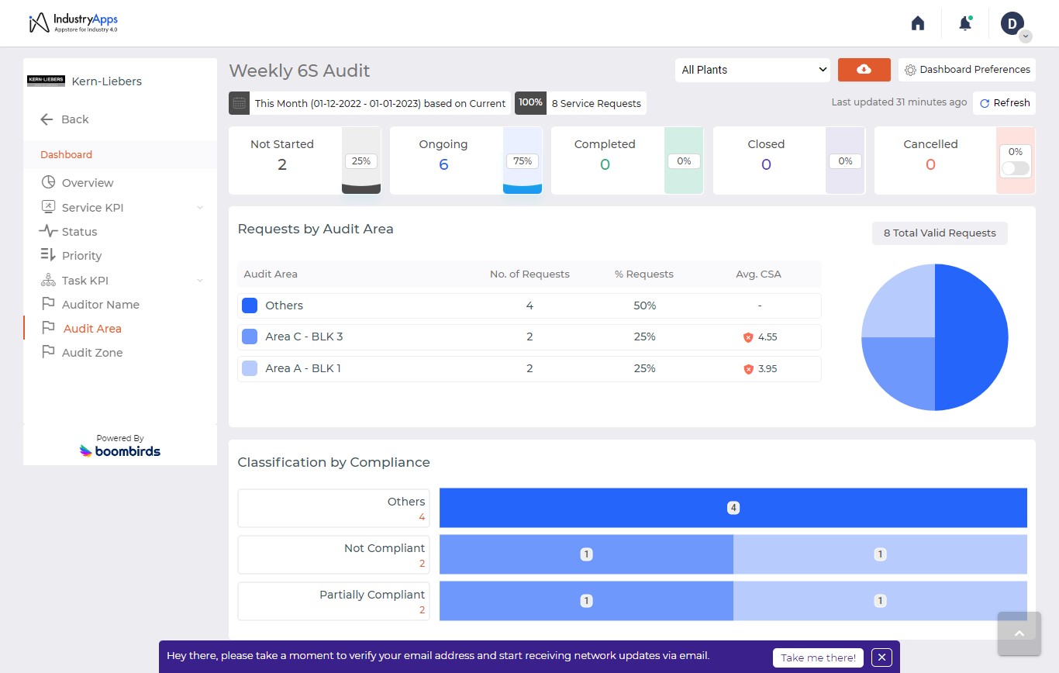Expand the Service KPI submenu
The width and height of the screenshot is (1059, 673).
pyautogui.click(x=200, y=208)
